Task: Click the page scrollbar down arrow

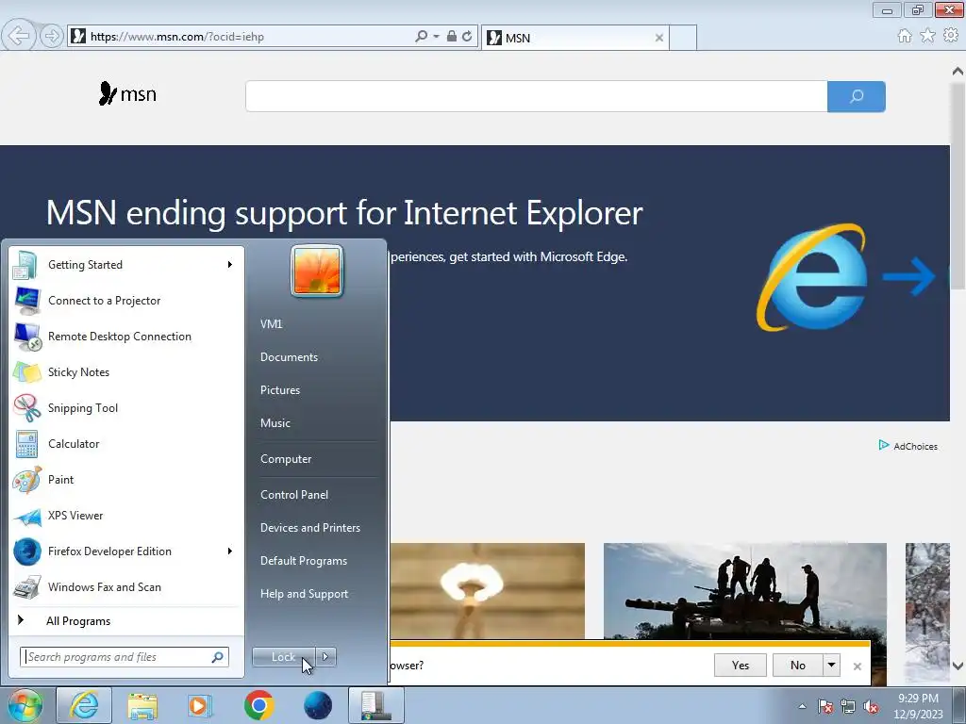Action: 958,666
